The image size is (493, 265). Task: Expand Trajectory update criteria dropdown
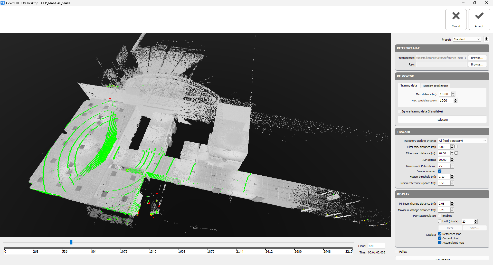point(462,141)
